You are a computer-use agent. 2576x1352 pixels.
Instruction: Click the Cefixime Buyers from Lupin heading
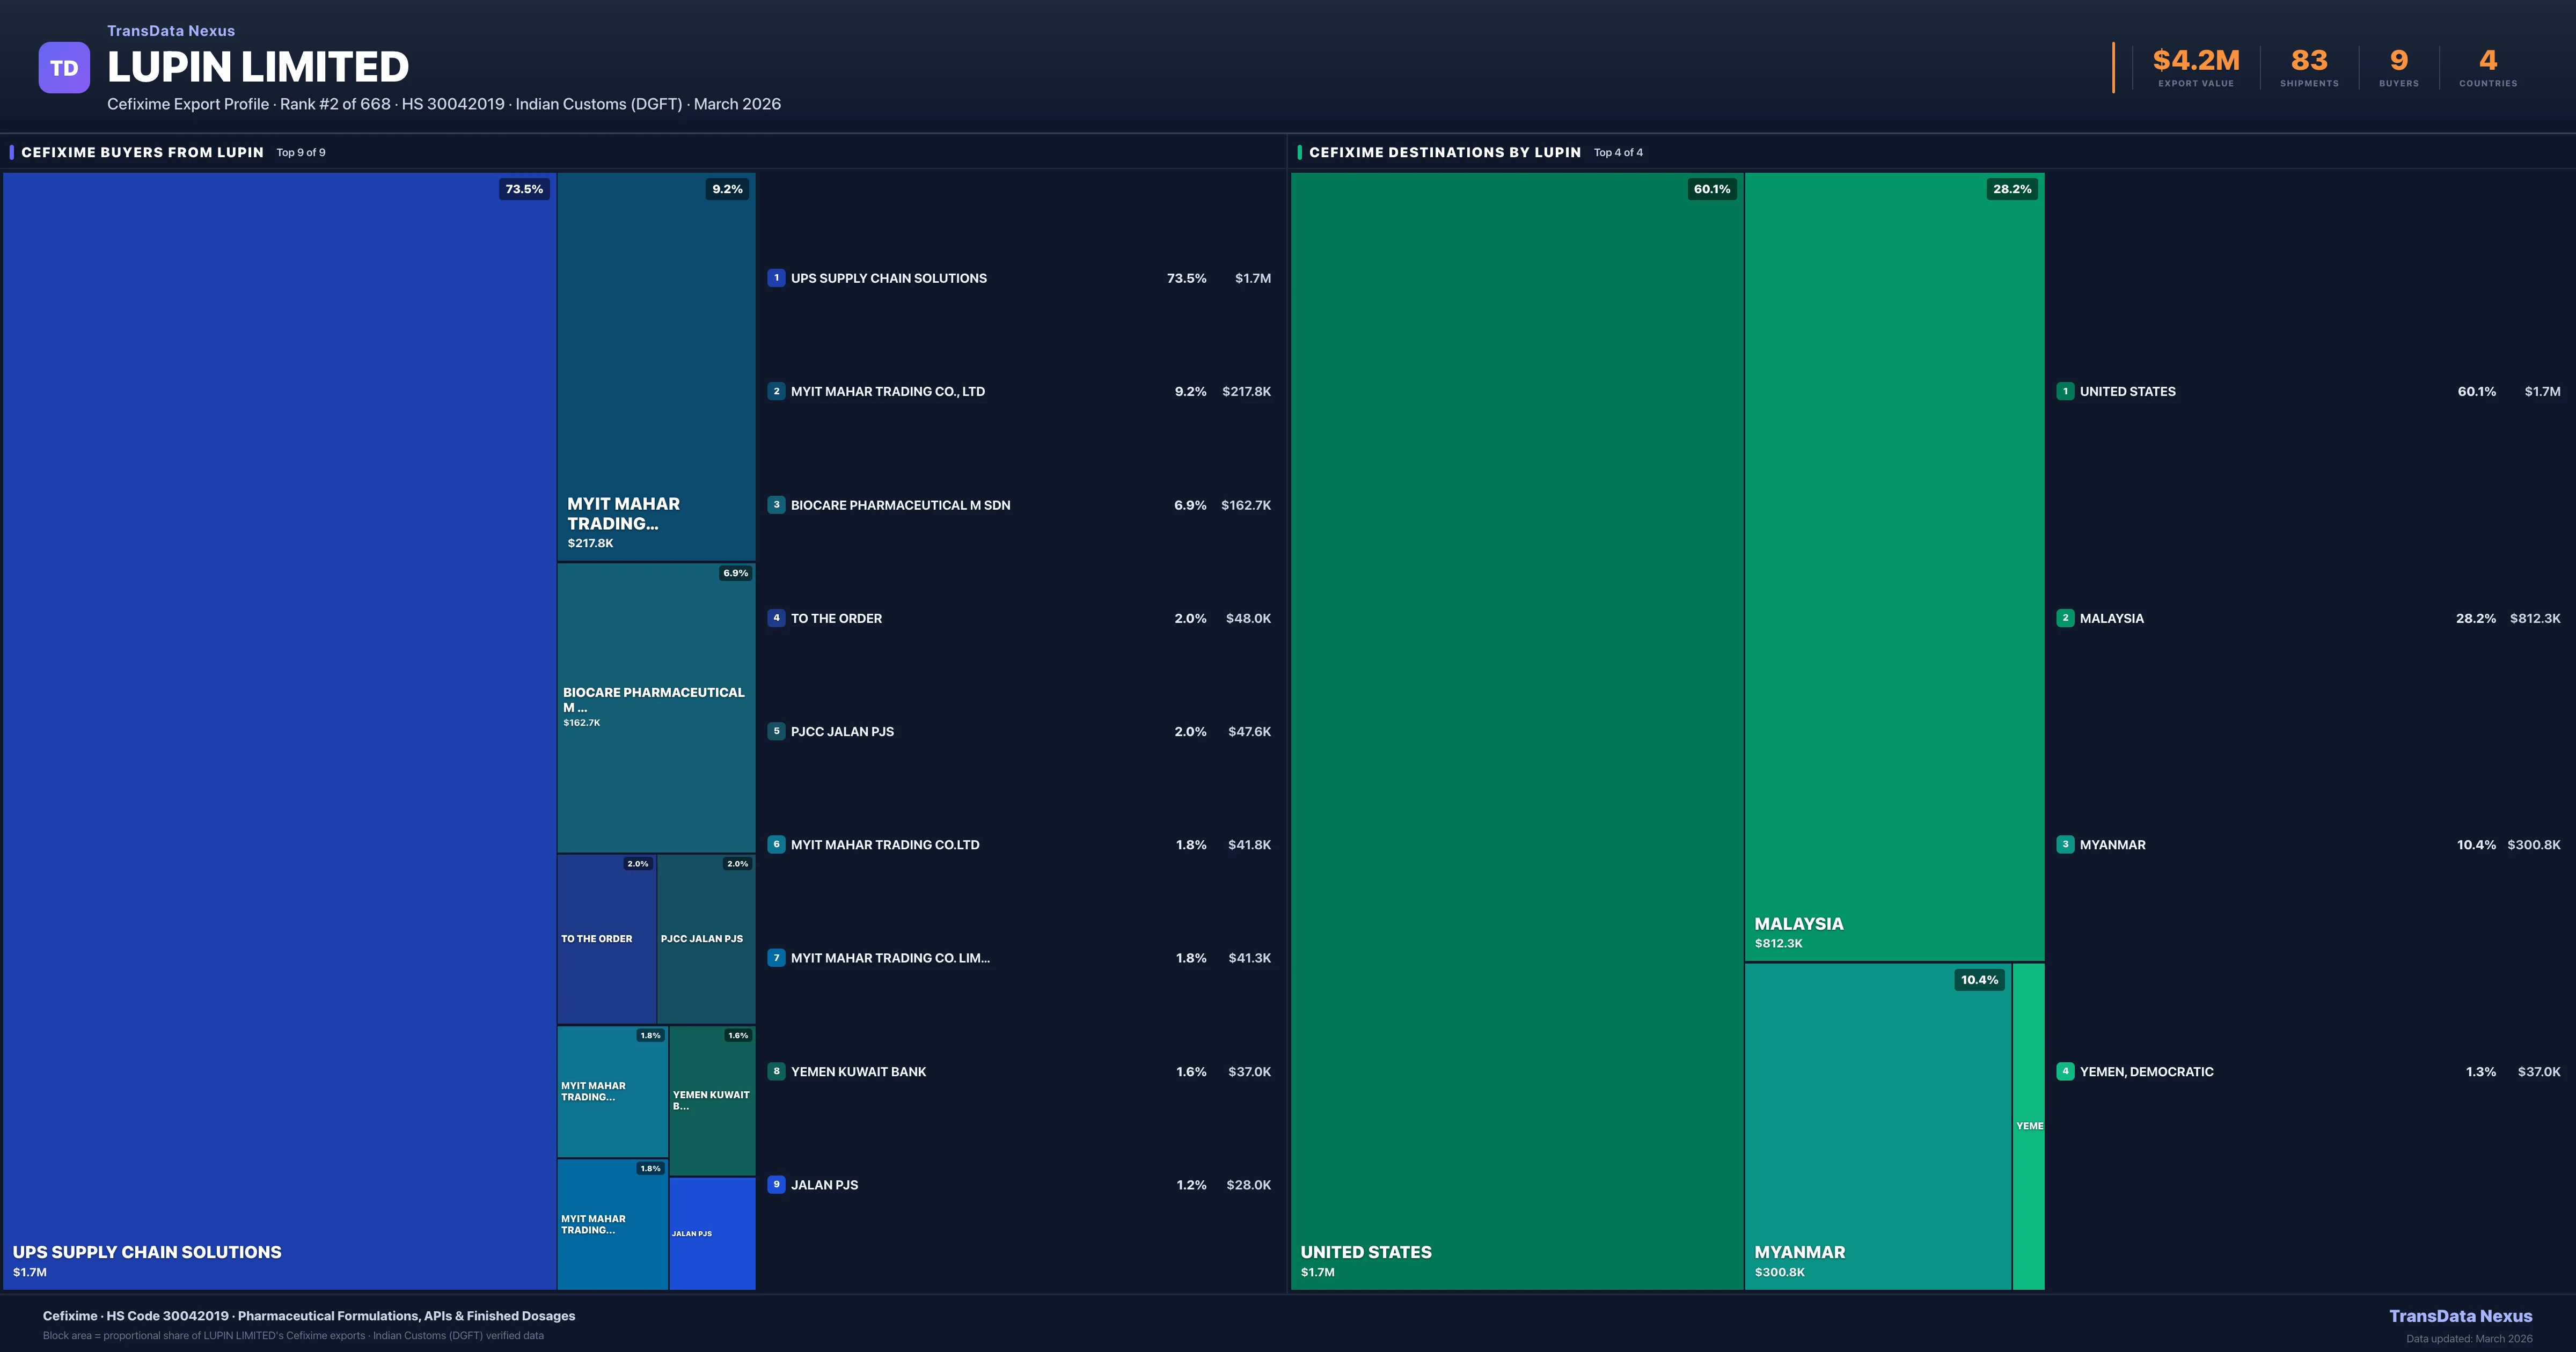coord(142,152)
